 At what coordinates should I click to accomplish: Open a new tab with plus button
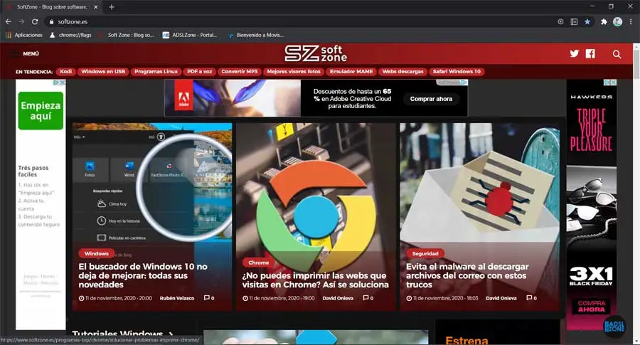tap(112, 7)
